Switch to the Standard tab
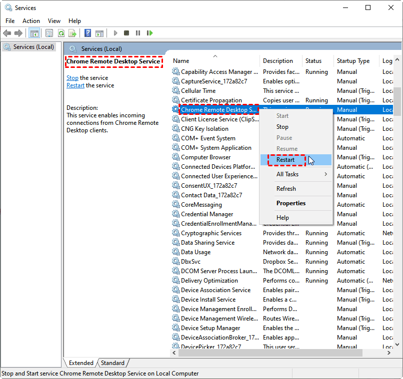The image size is (403, 379). (112, 363)
